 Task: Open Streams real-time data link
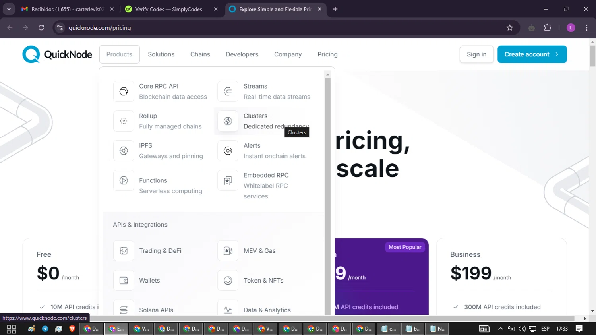coord(277,91)
